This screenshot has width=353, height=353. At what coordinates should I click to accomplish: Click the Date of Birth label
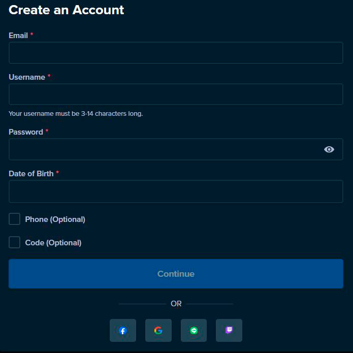(x=31, y=174)
